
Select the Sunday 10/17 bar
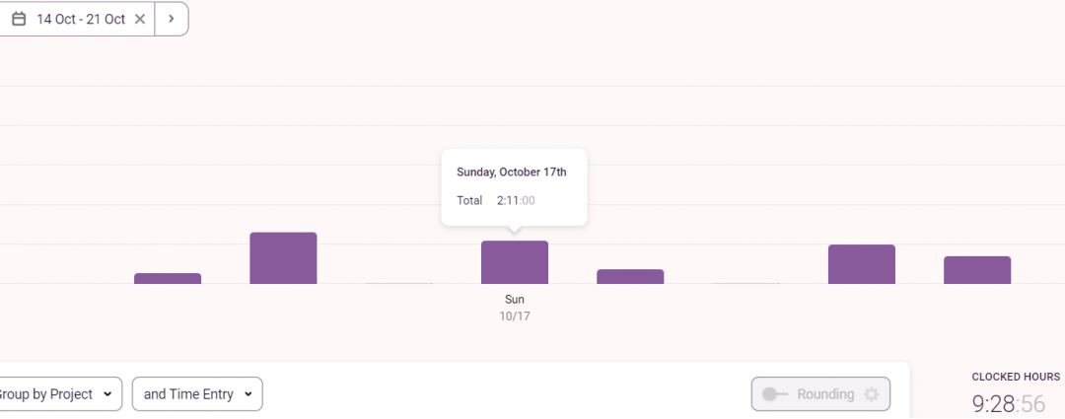pyautogui.click(x=515, y=262)
